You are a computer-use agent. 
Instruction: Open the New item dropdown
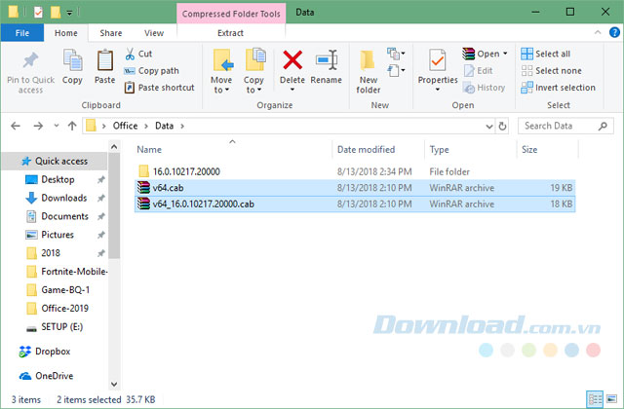click(397, 54)
